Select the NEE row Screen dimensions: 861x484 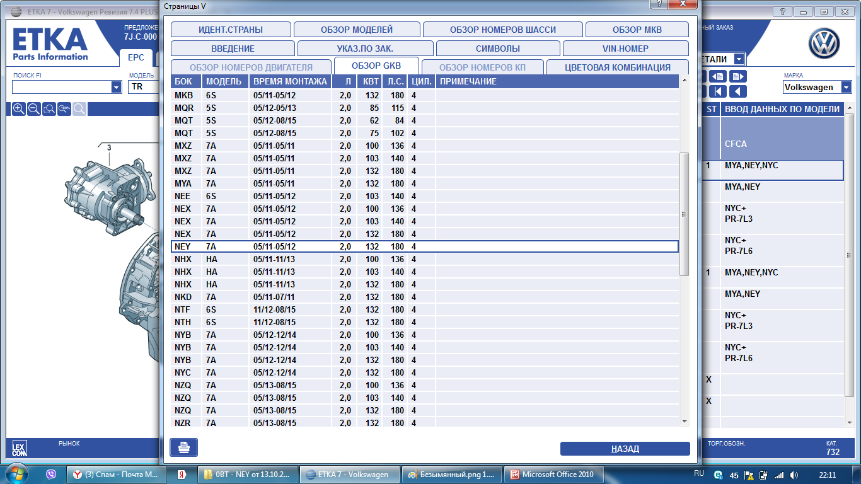click(x=425, y=196)
